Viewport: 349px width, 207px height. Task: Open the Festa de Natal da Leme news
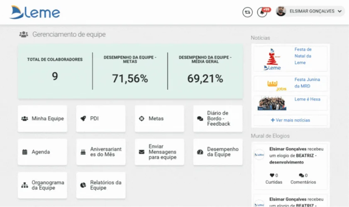pyautogui.click(x=303, y=56)
